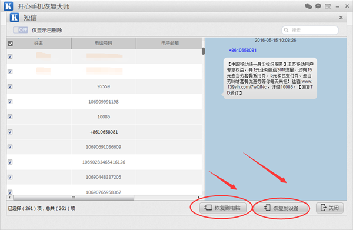Select phone number cell 10086
Screen dimensions: 353x230
pos(104,117)
